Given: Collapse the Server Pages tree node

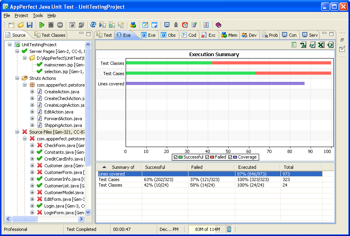Looking at the screenshot, I should pyautogui.click(x=17, y=51).
